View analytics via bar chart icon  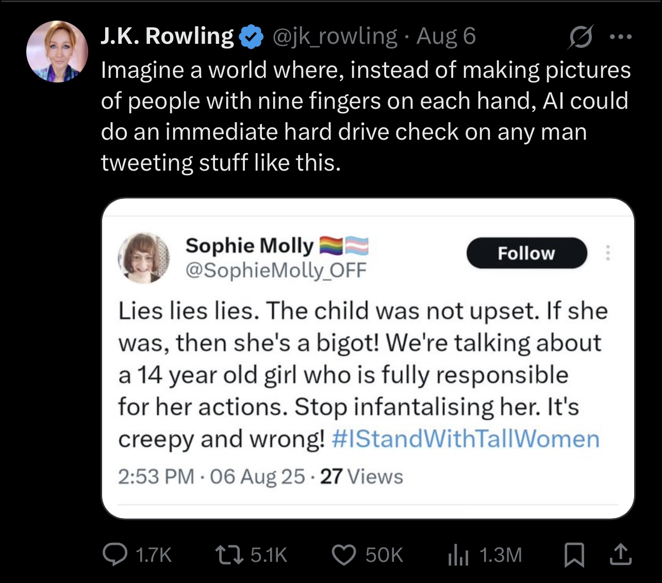click(x=458, y=555)
